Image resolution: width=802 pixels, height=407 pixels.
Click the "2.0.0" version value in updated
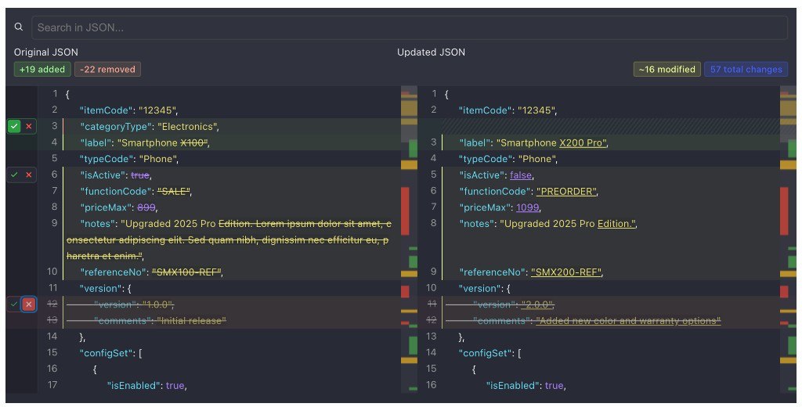[x=537, y=304]
